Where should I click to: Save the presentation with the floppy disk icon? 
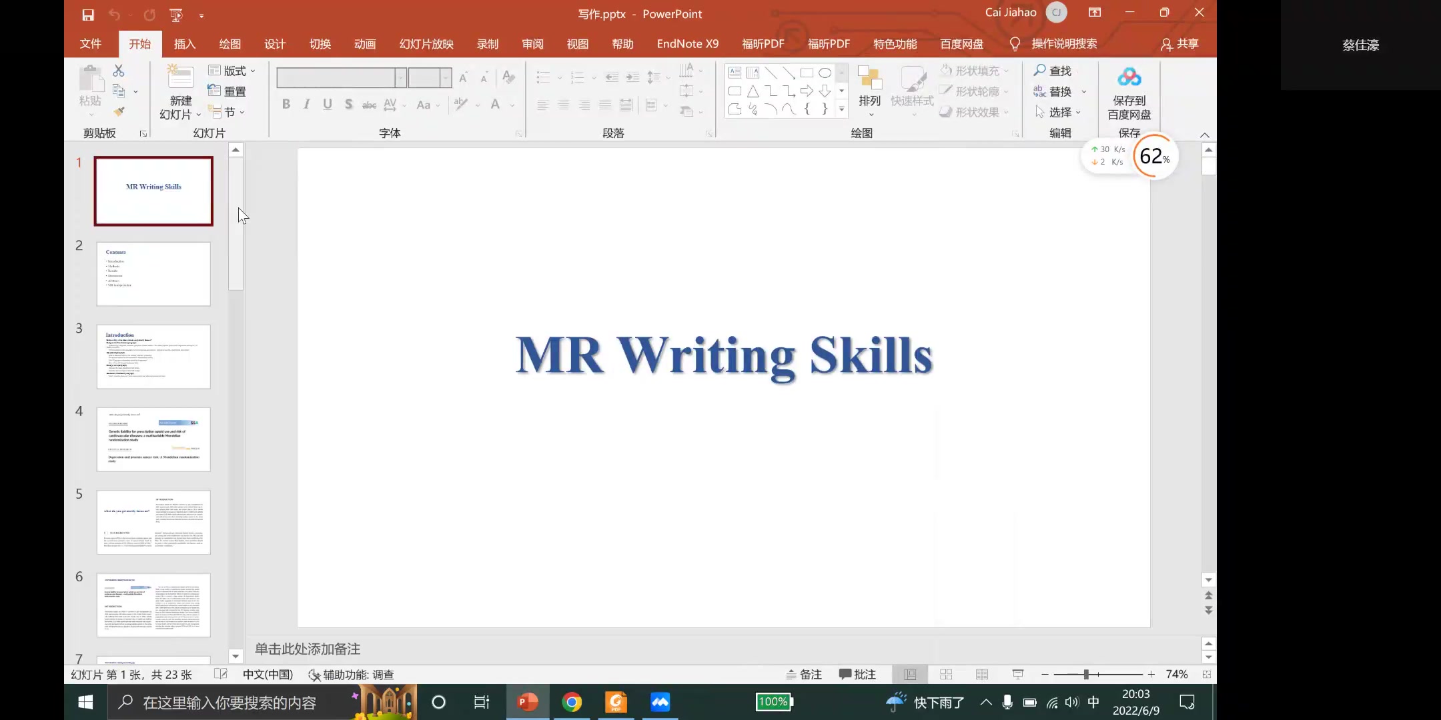pos(87,14)
